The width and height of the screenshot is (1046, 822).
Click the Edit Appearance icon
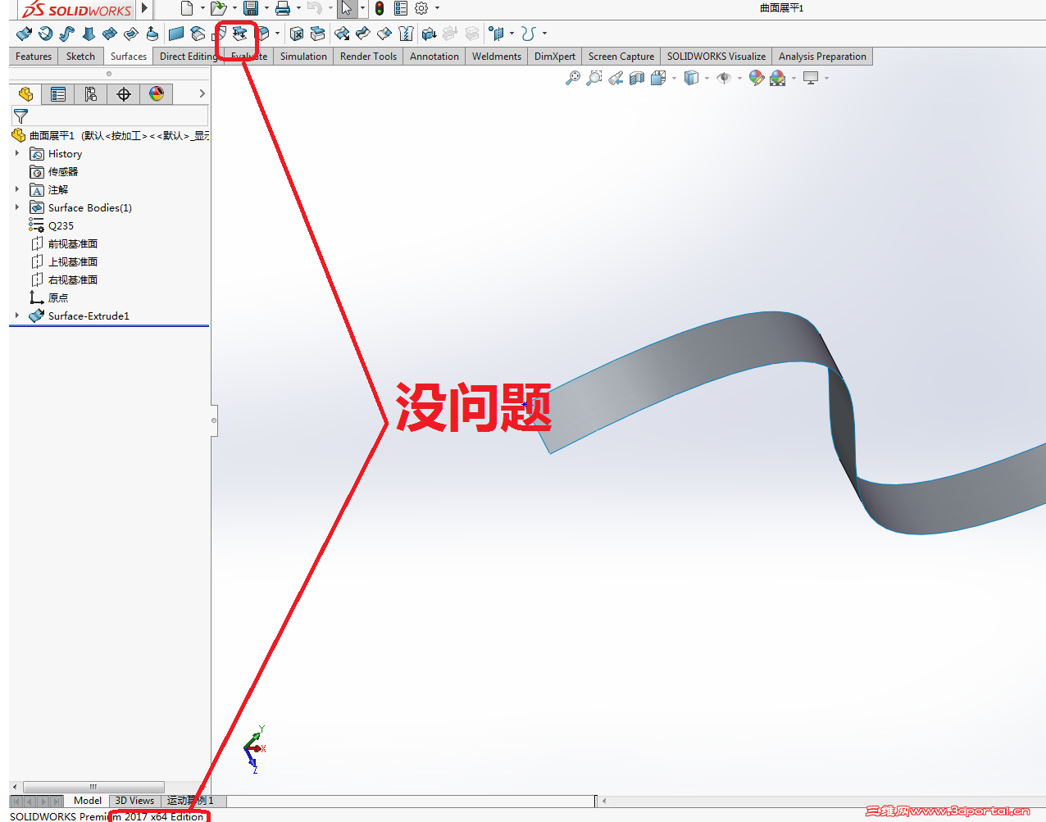756,77
